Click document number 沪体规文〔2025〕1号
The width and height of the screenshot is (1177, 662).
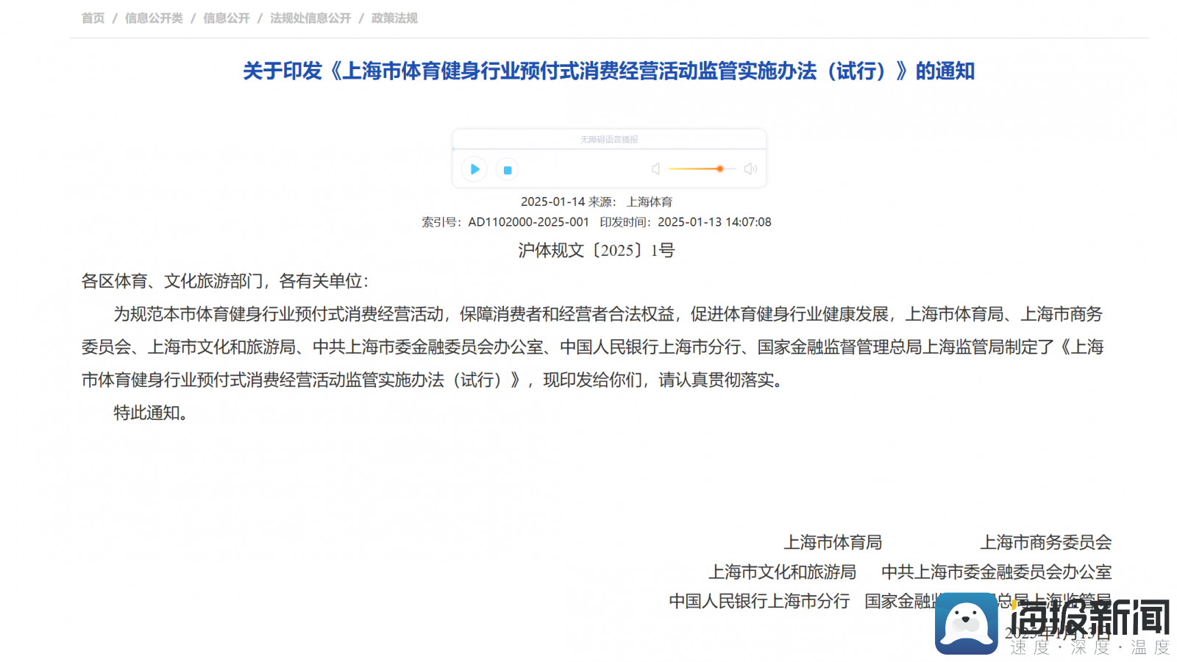pyautogui.click(x=596, y=251)
